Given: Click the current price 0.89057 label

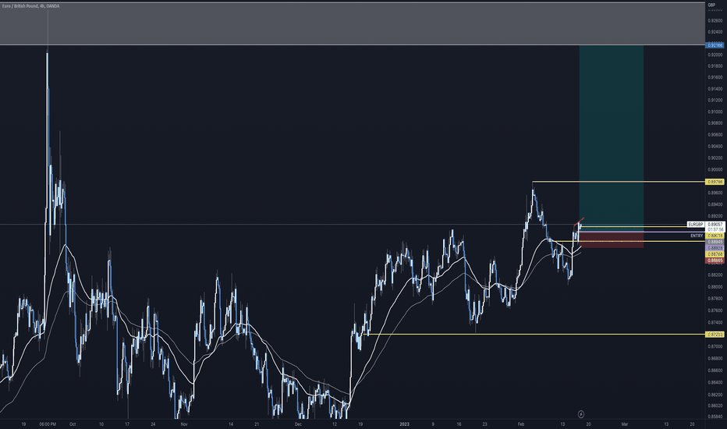Looking at the screenshot, I should click(x=715, y=225).
